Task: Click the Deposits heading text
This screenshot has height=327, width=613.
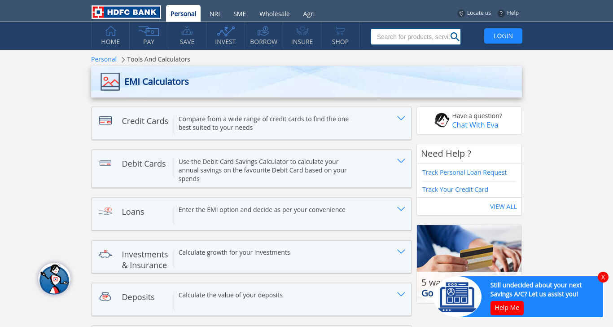Action: (x=138, y=297)
